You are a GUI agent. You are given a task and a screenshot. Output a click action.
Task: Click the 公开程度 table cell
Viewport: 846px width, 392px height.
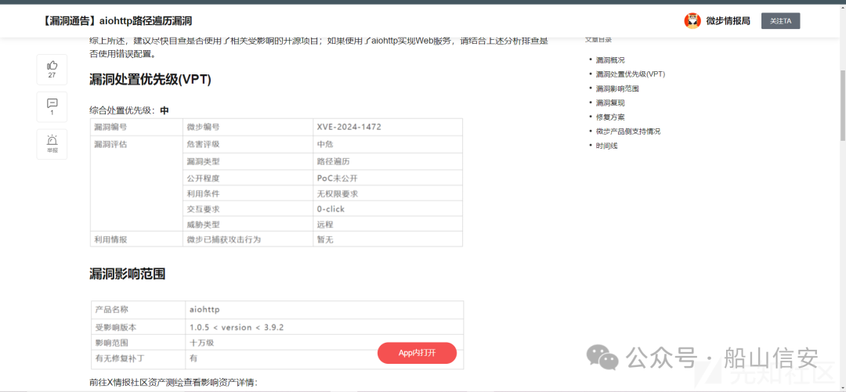point(248,178)
